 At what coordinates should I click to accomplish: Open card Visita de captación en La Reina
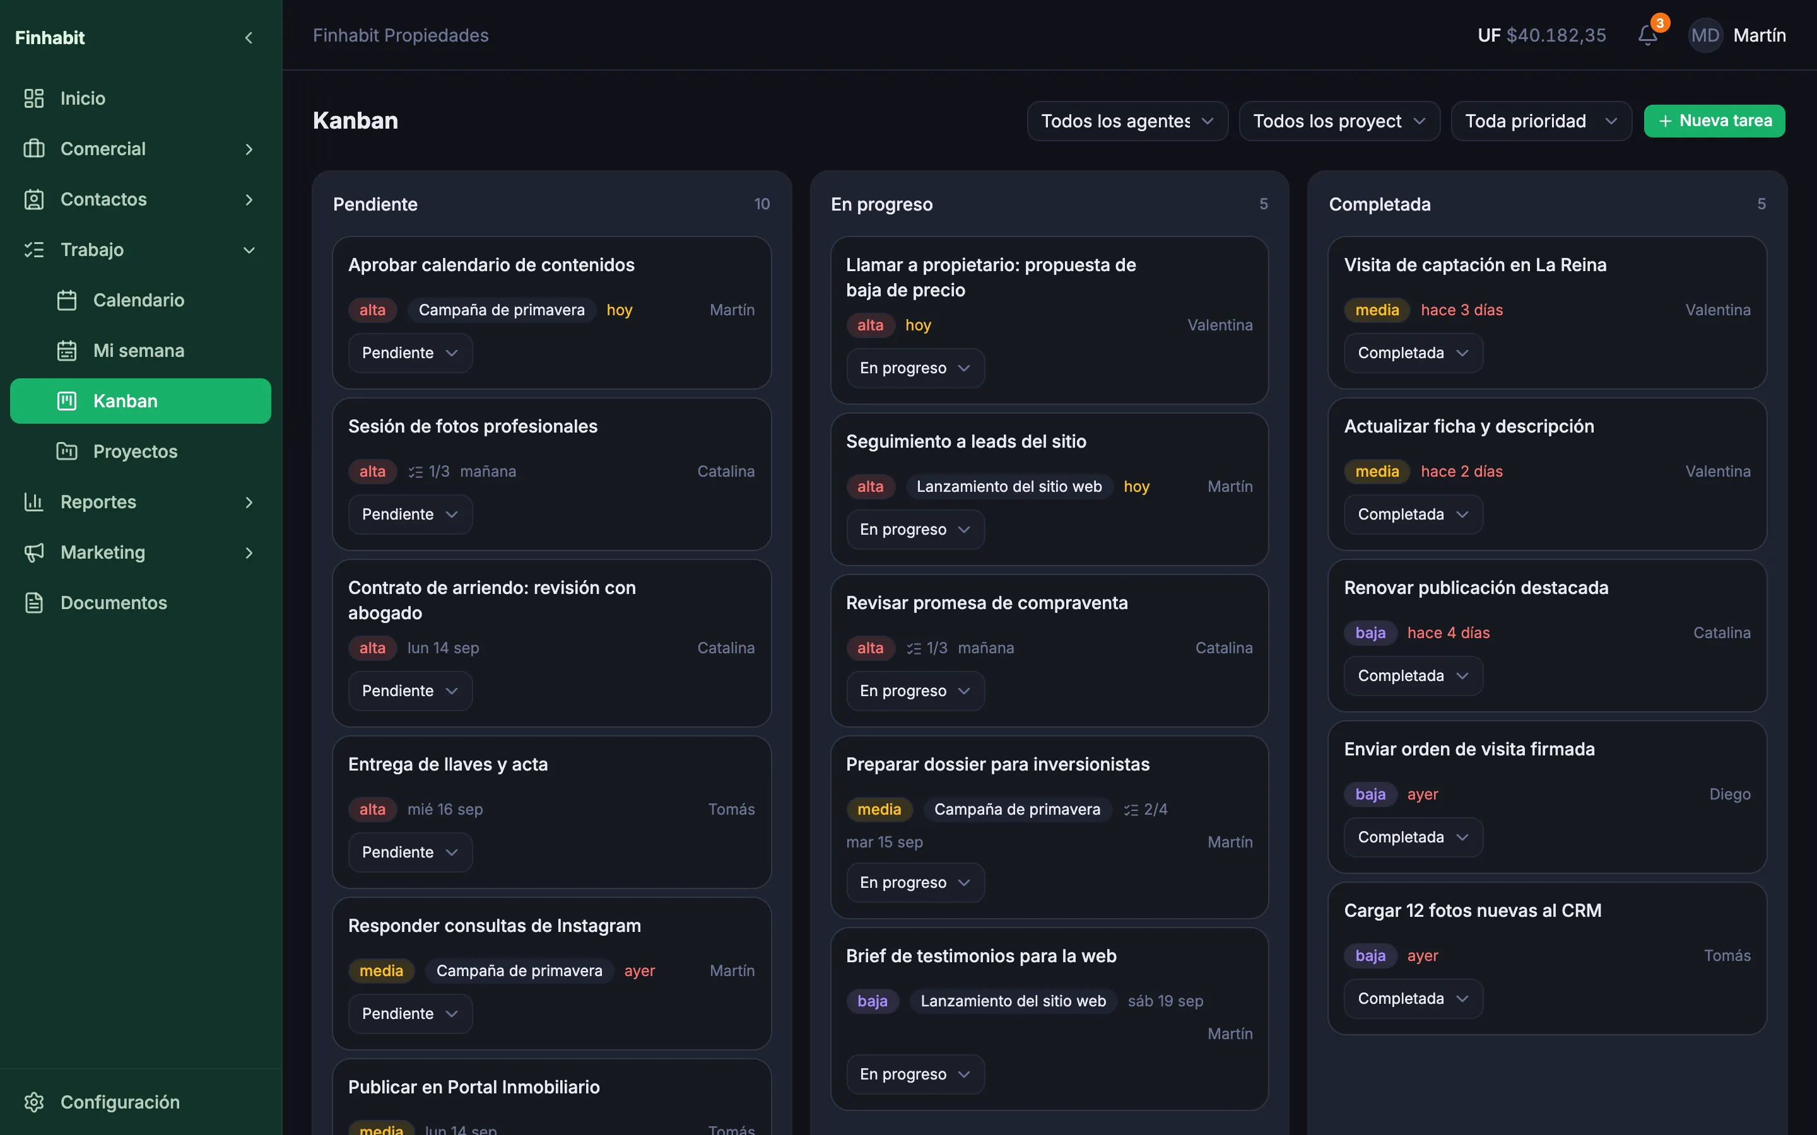(x=1547, y=312)
